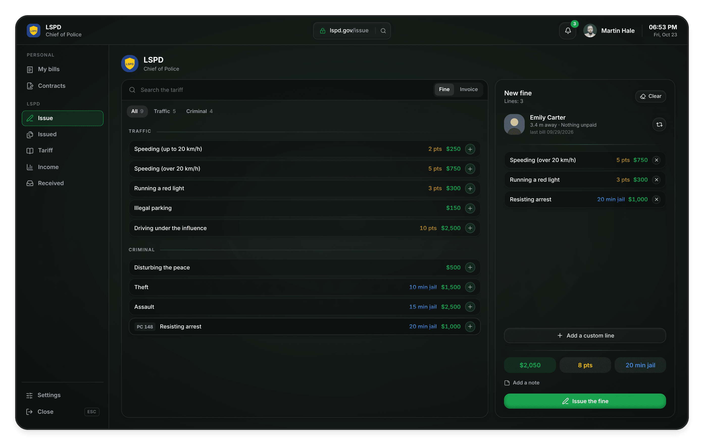Add Resisting arrest from tariff list
The height and width of the screenshot is (445, 704).
pyautogui.click(x=470, y=326)
